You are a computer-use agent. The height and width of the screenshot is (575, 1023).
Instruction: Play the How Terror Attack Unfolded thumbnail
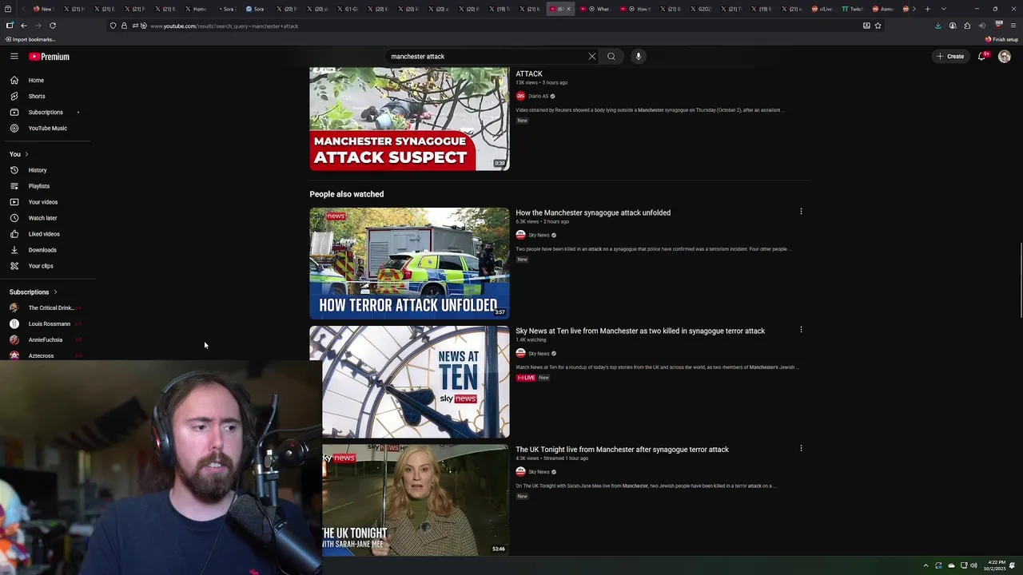[x=409, y=264]
